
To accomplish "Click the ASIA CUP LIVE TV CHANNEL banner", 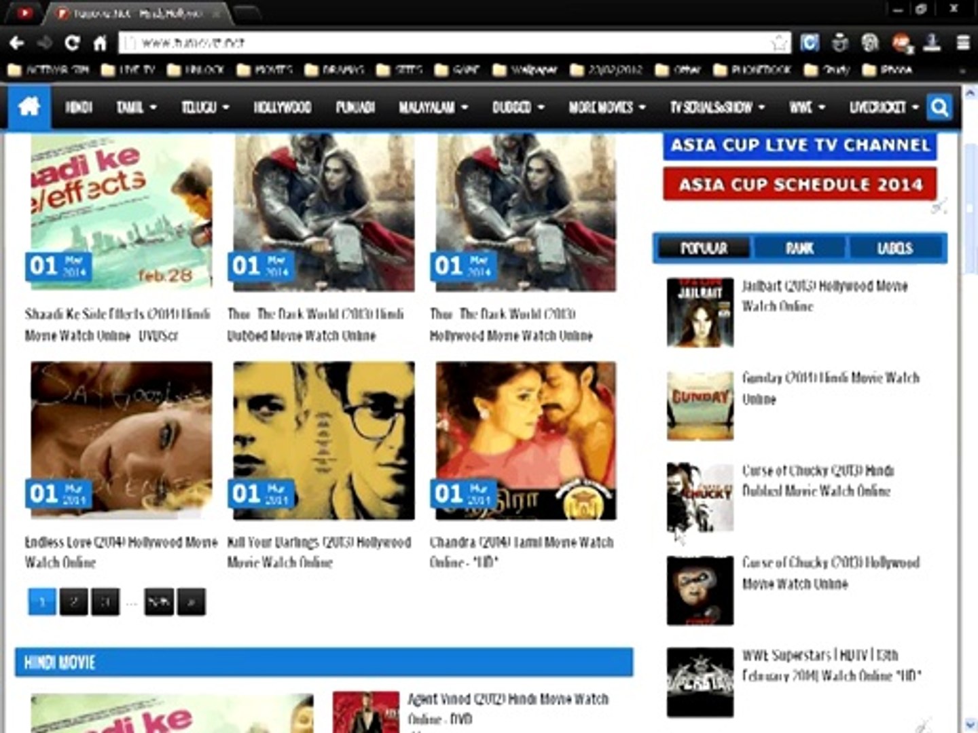I will pyautogui.click(x=800, y=145).
